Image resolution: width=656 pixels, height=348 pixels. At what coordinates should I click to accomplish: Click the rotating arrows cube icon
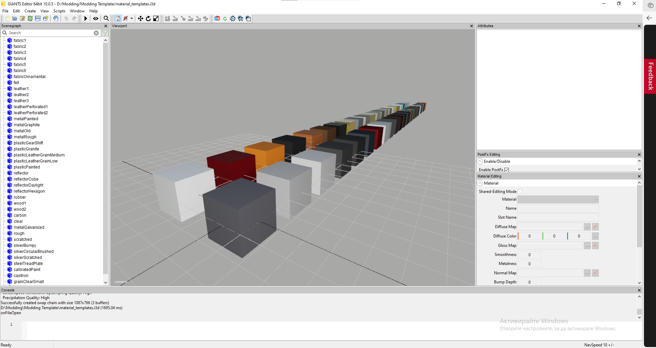(x=233, y=18)
